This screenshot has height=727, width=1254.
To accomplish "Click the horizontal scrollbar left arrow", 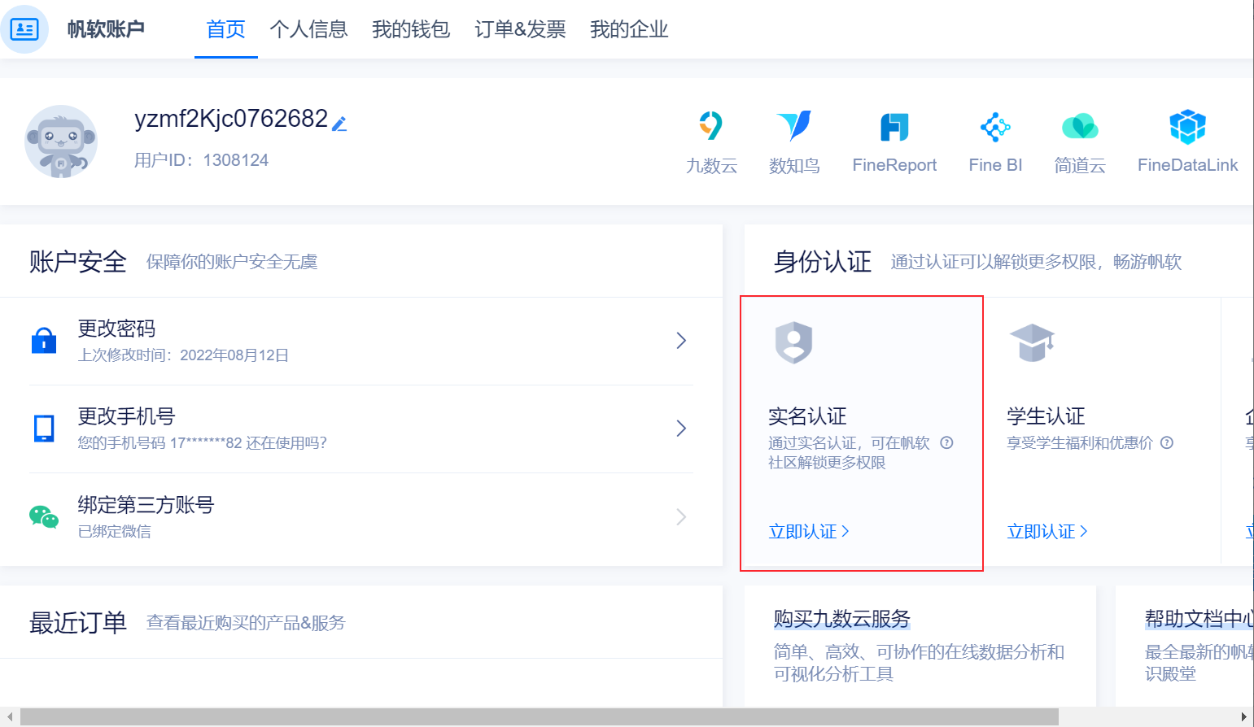I will (10, 716).
